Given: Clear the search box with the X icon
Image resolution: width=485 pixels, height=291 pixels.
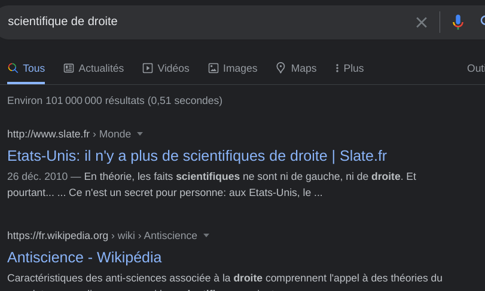Looking at the screenshot, I should tap(421, 22).
